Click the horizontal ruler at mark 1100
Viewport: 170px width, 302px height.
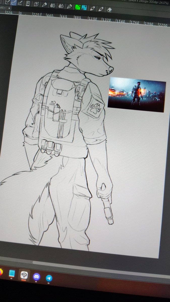(93, 19)
